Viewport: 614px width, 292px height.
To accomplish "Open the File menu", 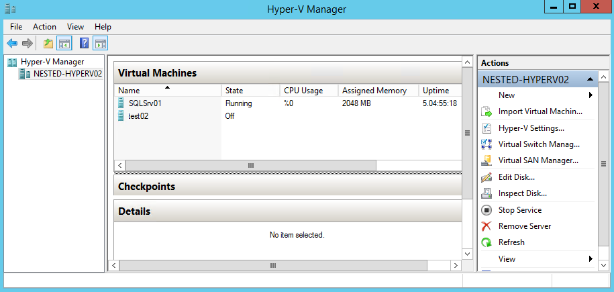I will point(16,27).
